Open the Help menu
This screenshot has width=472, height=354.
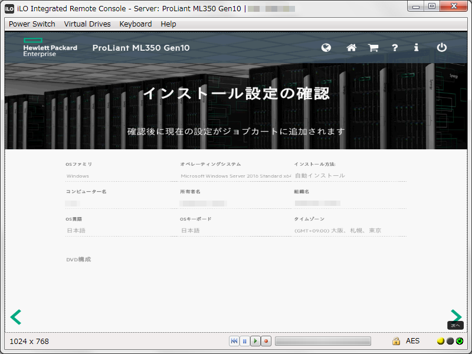[168, 24]
